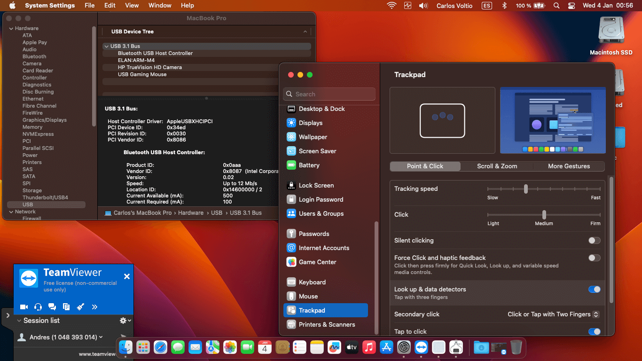Click the TeamViewer headset audio icon

coord(38,307)
